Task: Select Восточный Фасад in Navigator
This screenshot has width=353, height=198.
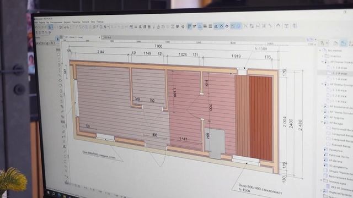Action: click(x=342, y=129)
